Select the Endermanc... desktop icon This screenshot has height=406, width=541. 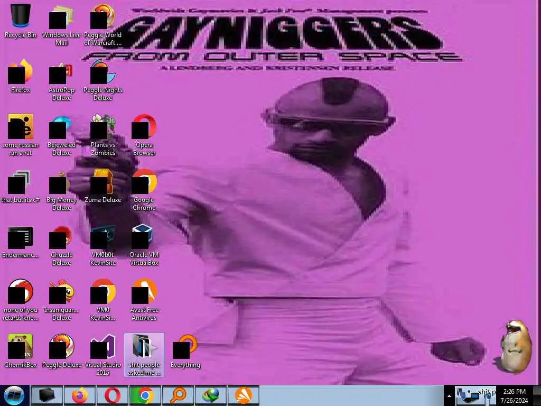pos(21,241)
